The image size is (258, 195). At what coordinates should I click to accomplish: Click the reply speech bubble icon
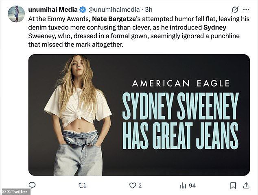tap(32, 185)
